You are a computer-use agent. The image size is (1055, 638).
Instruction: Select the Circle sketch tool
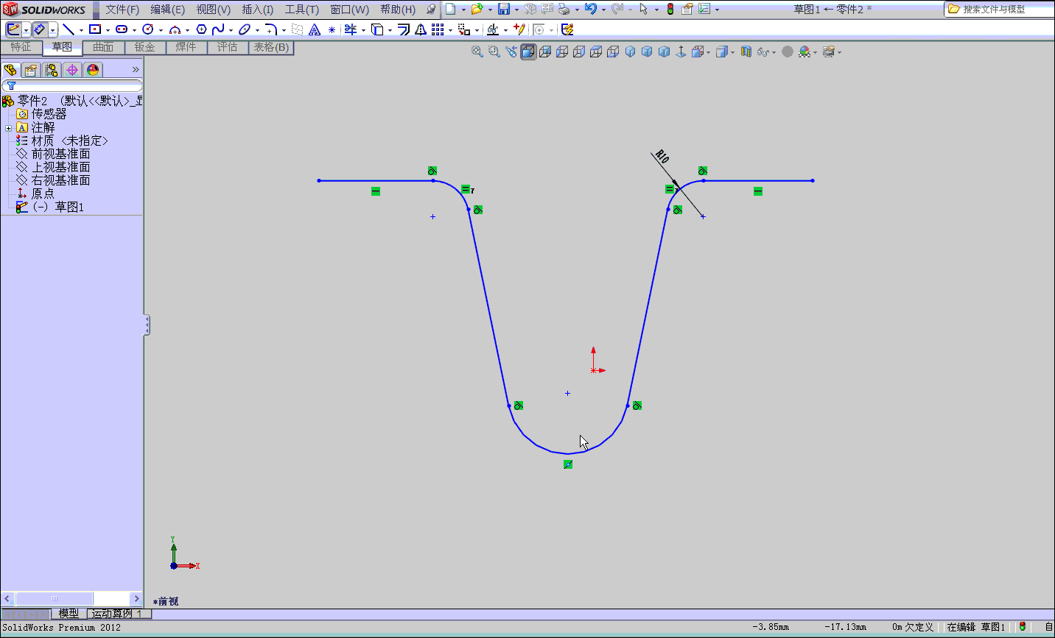pyautogui.click(x=148, y=29)
